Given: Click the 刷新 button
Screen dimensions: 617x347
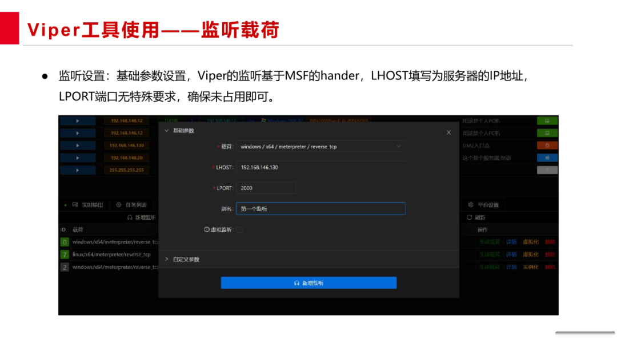Looking at the screenshot, I should point(476,217).
